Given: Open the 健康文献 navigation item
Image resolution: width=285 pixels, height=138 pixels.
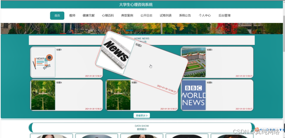Looking at the screenshot, I should (89, 16).
